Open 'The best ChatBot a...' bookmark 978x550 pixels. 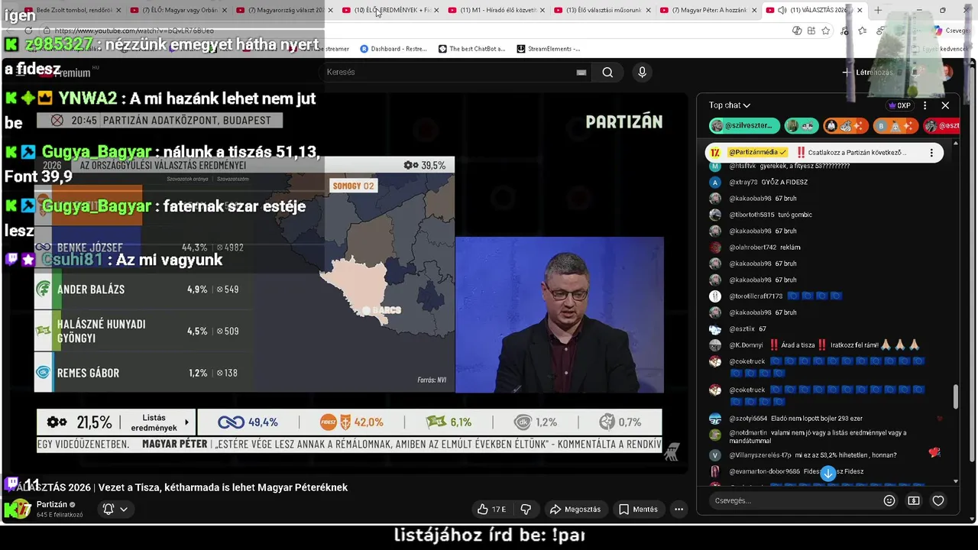coord(472,49)
